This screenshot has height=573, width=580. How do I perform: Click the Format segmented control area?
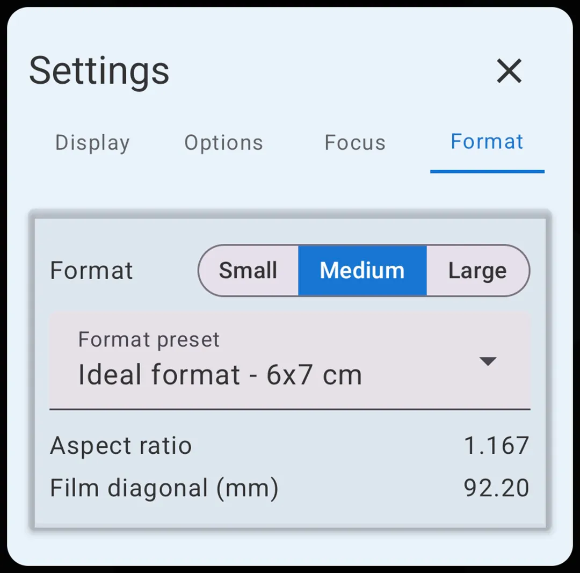coord(362,271)
